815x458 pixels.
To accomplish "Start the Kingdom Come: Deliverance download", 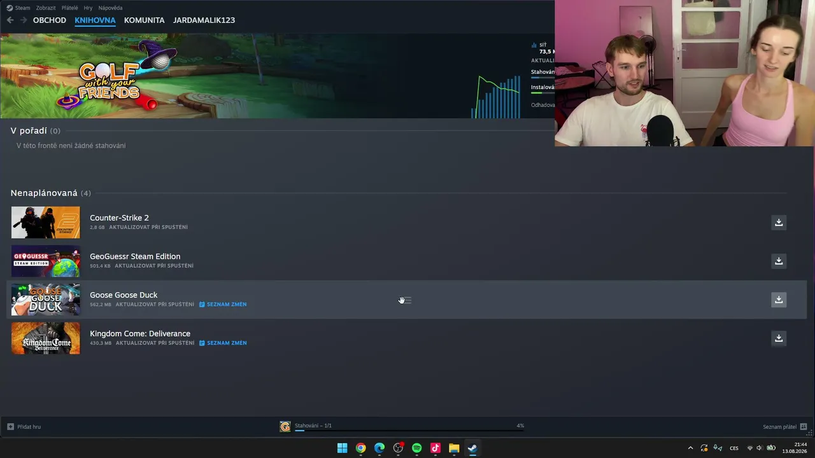I will click(x=779, y=338).
